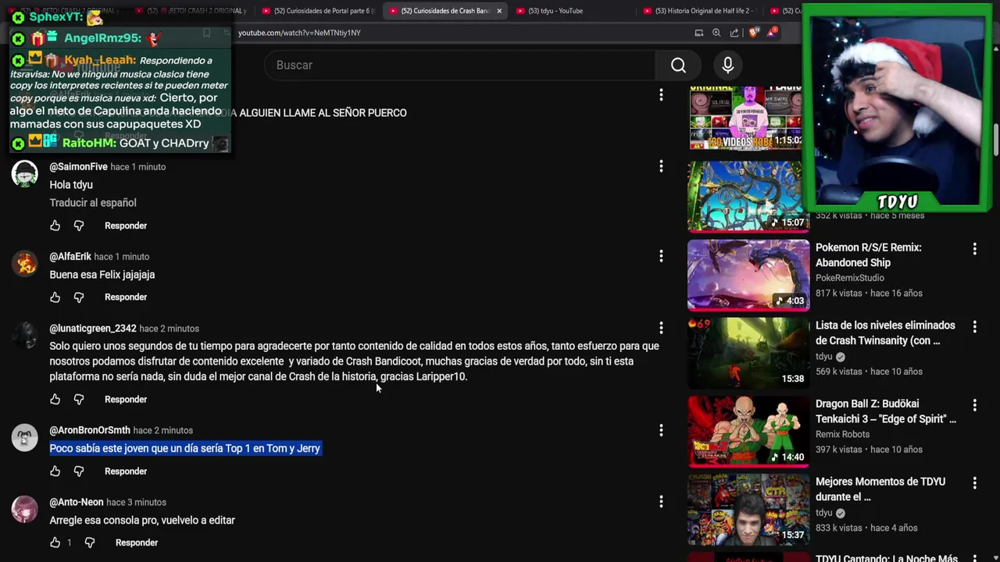This screenshot has height=562, width=1000.
Task: Like the comment by @AronBronOrSmth
Action: click(x=55, y=471)
